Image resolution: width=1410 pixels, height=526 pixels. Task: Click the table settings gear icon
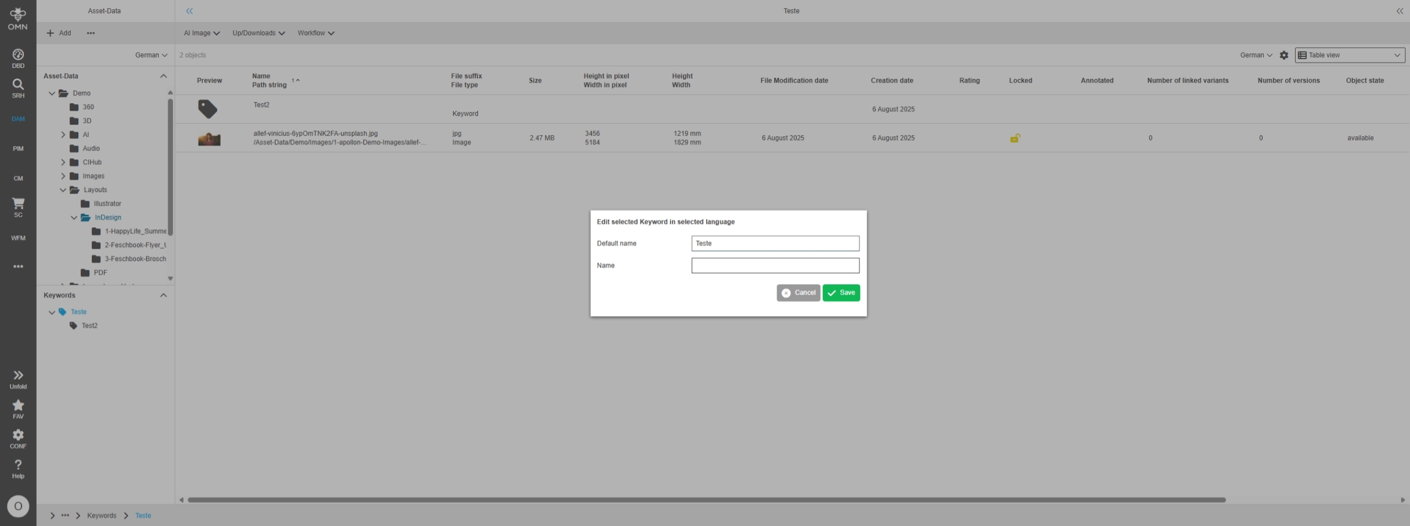[1284, 55]
